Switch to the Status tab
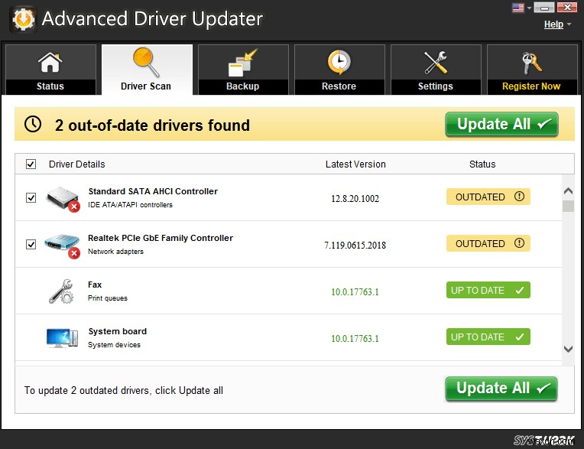This screenshot has width=584, height=449. [x=50, y=70]
